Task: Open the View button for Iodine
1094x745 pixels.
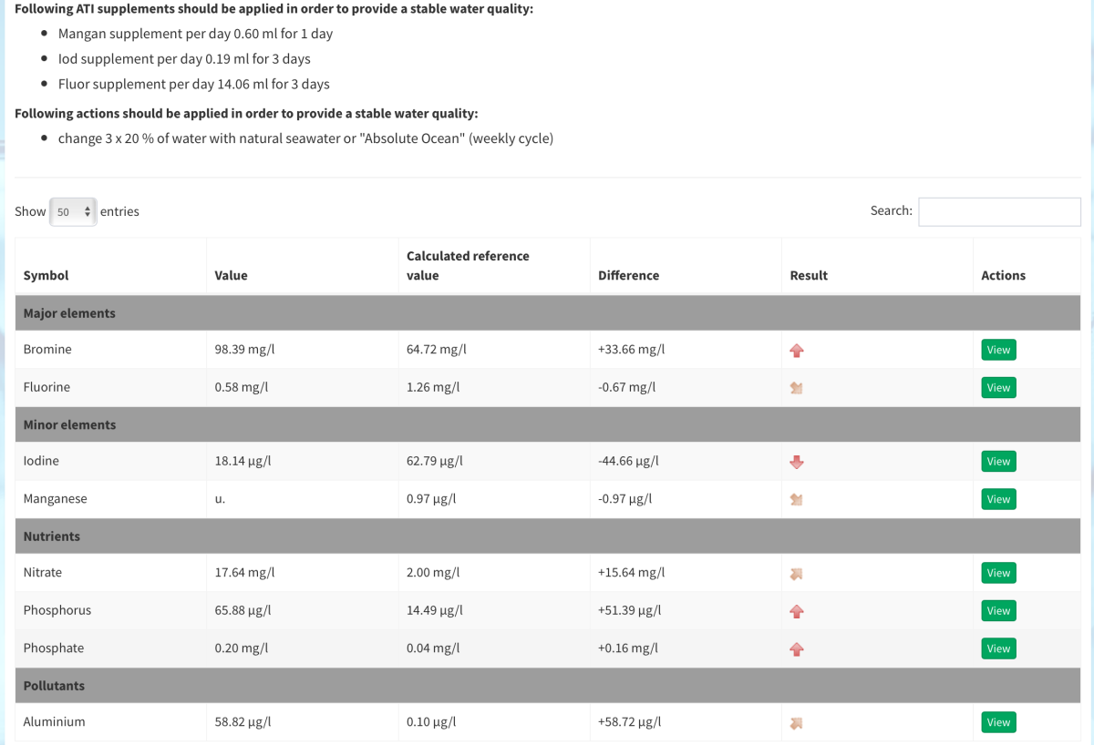Action: click(998, 462)
